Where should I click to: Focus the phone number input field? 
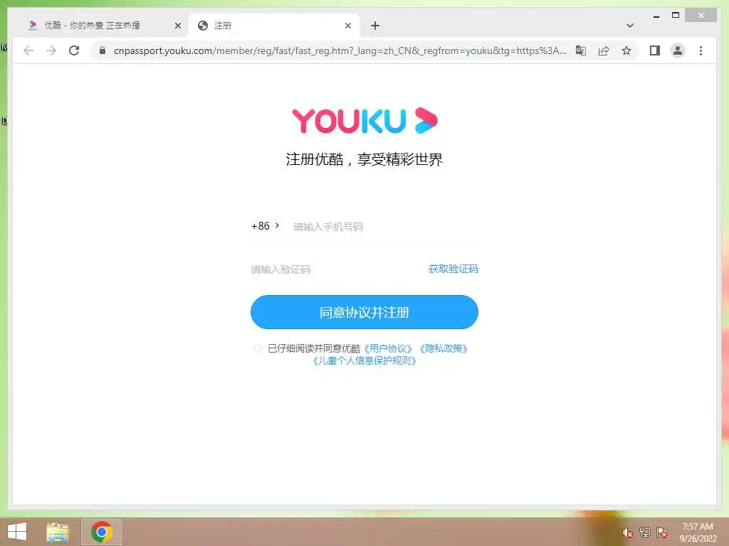(x=385, y=227)
